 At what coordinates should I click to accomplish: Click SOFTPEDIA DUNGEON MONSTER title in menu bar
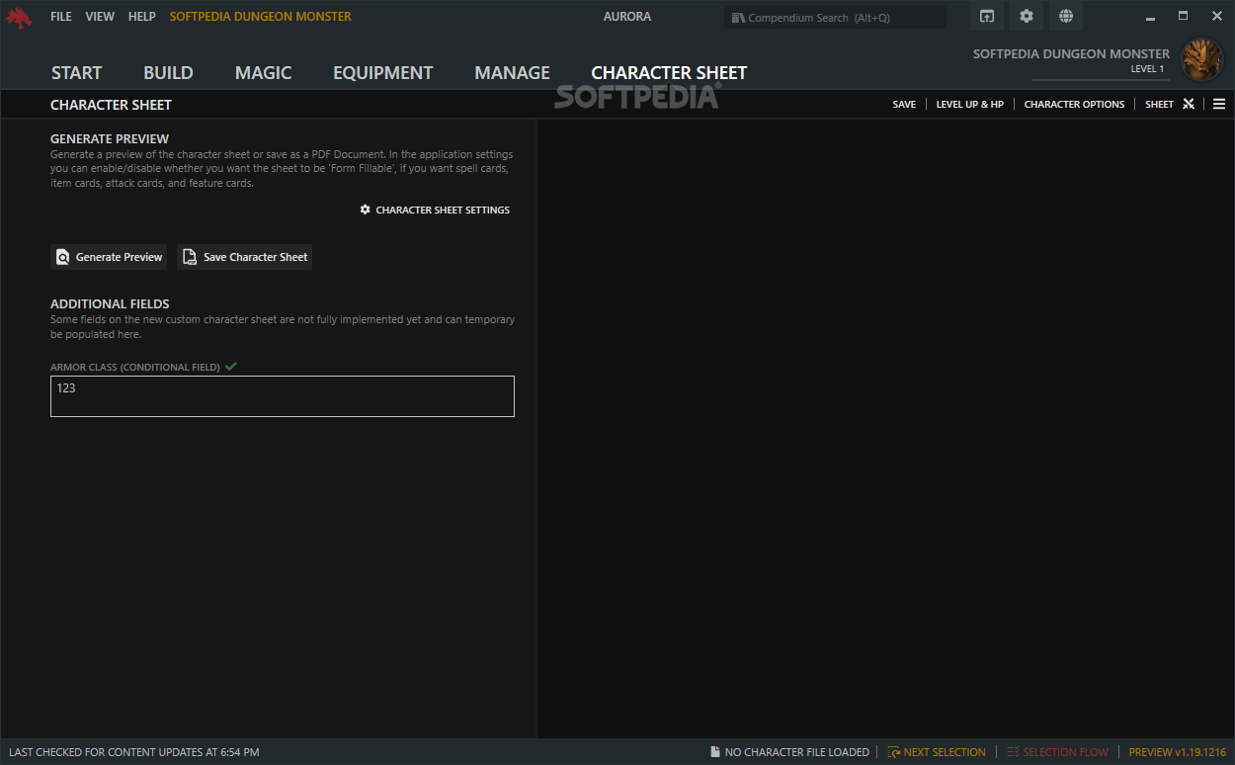tap(261, 17)
